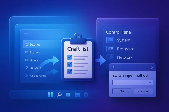The image size is (169, 112).
Task: Toggle the first Craft list checkbox
Action: 70,57
